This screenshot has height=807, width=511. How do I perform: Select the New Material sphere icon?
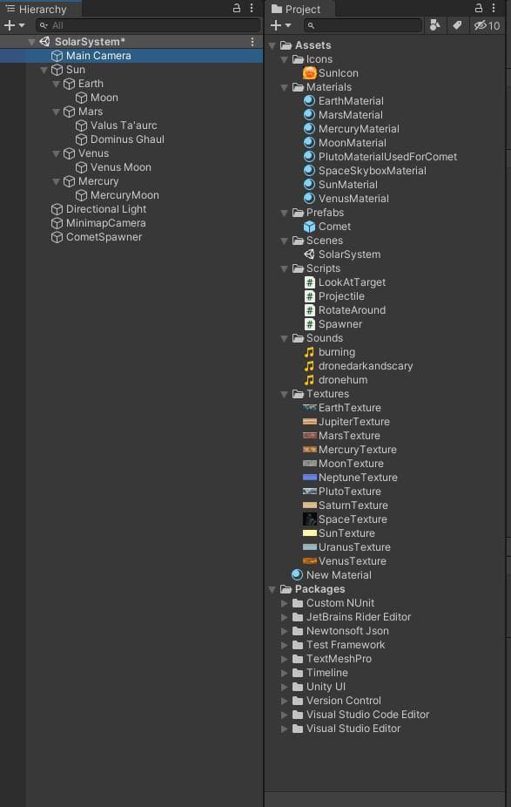tap(297, 574)
